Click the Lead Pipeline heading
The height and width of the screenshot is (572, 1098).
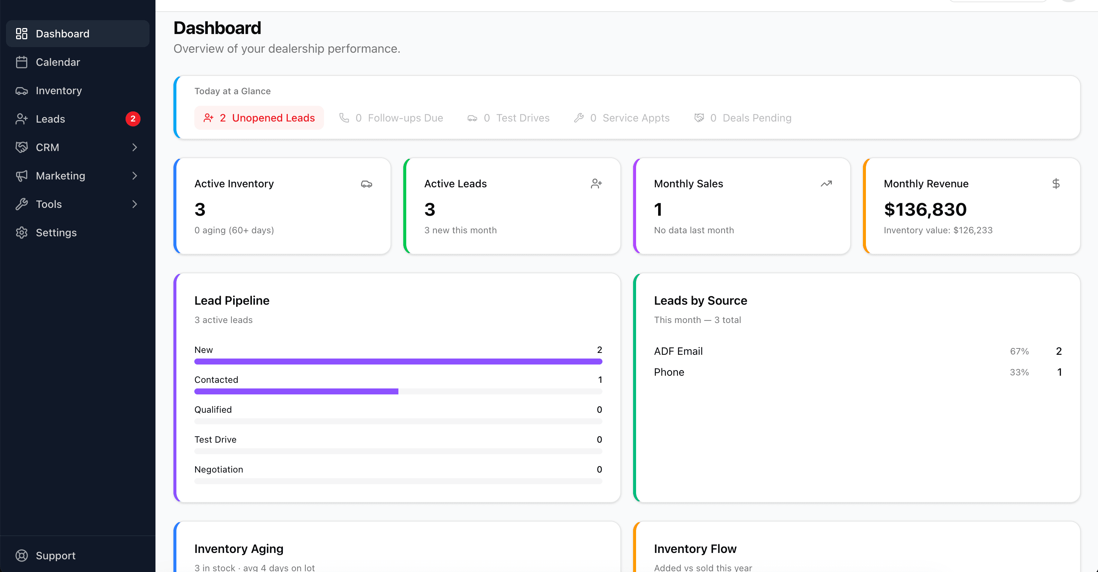point(232,301)
